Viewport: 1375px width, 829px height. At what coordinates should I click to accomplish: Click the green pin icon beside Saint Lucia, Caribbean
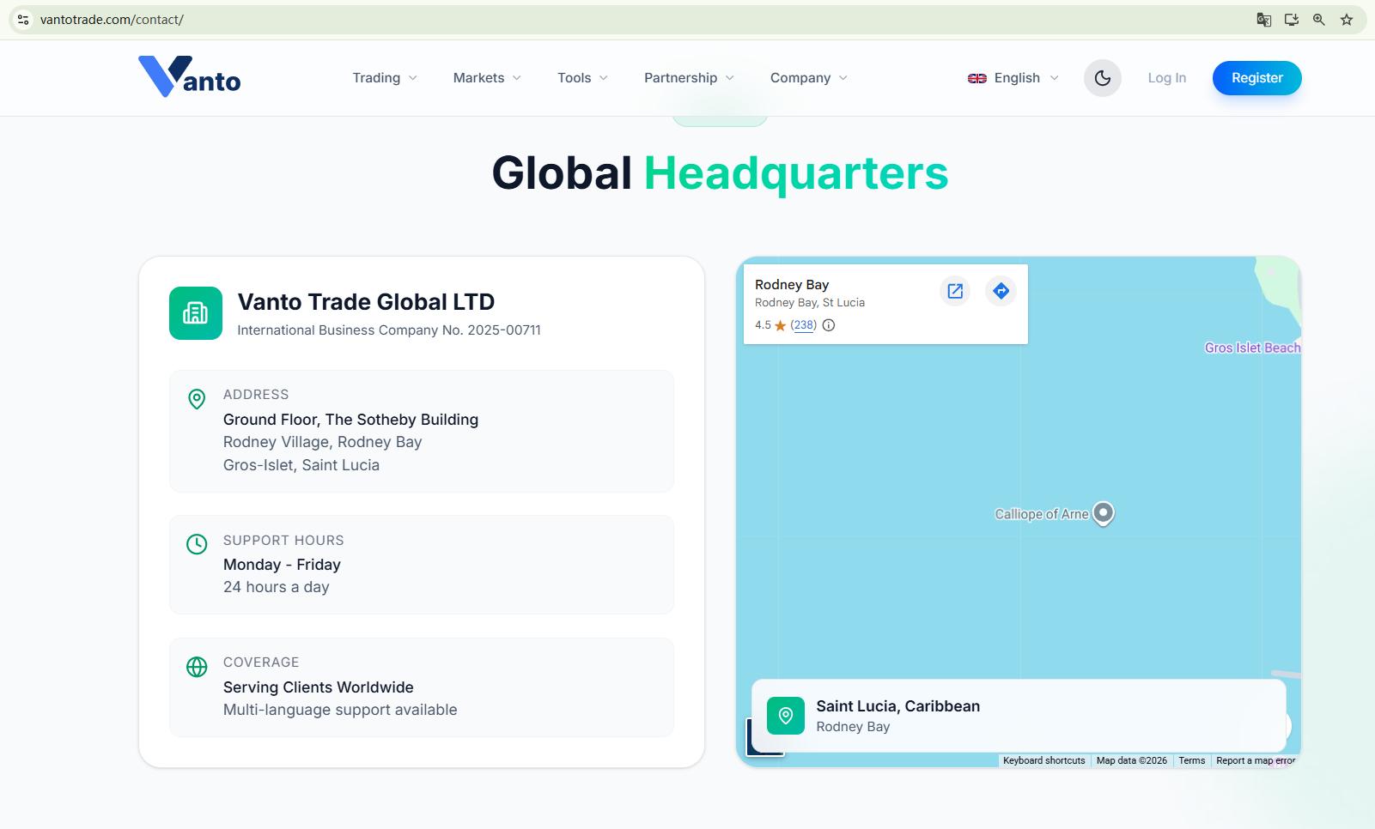coord(786,716)
